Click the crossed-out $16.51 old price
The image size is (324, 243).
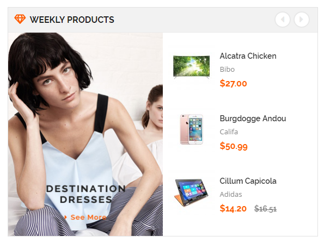(265, 209)
